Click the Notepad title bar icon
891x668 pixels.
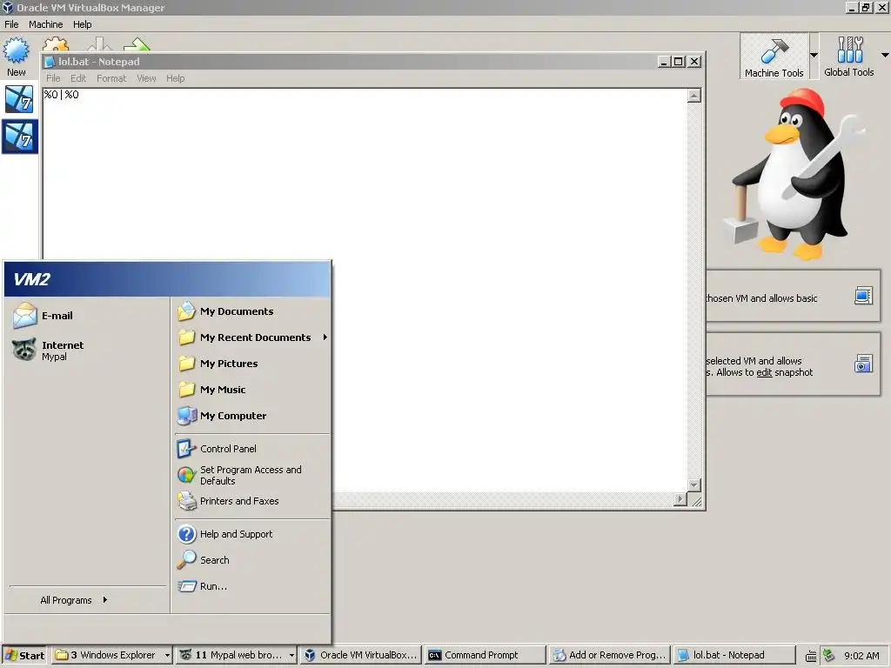[50, 62]
